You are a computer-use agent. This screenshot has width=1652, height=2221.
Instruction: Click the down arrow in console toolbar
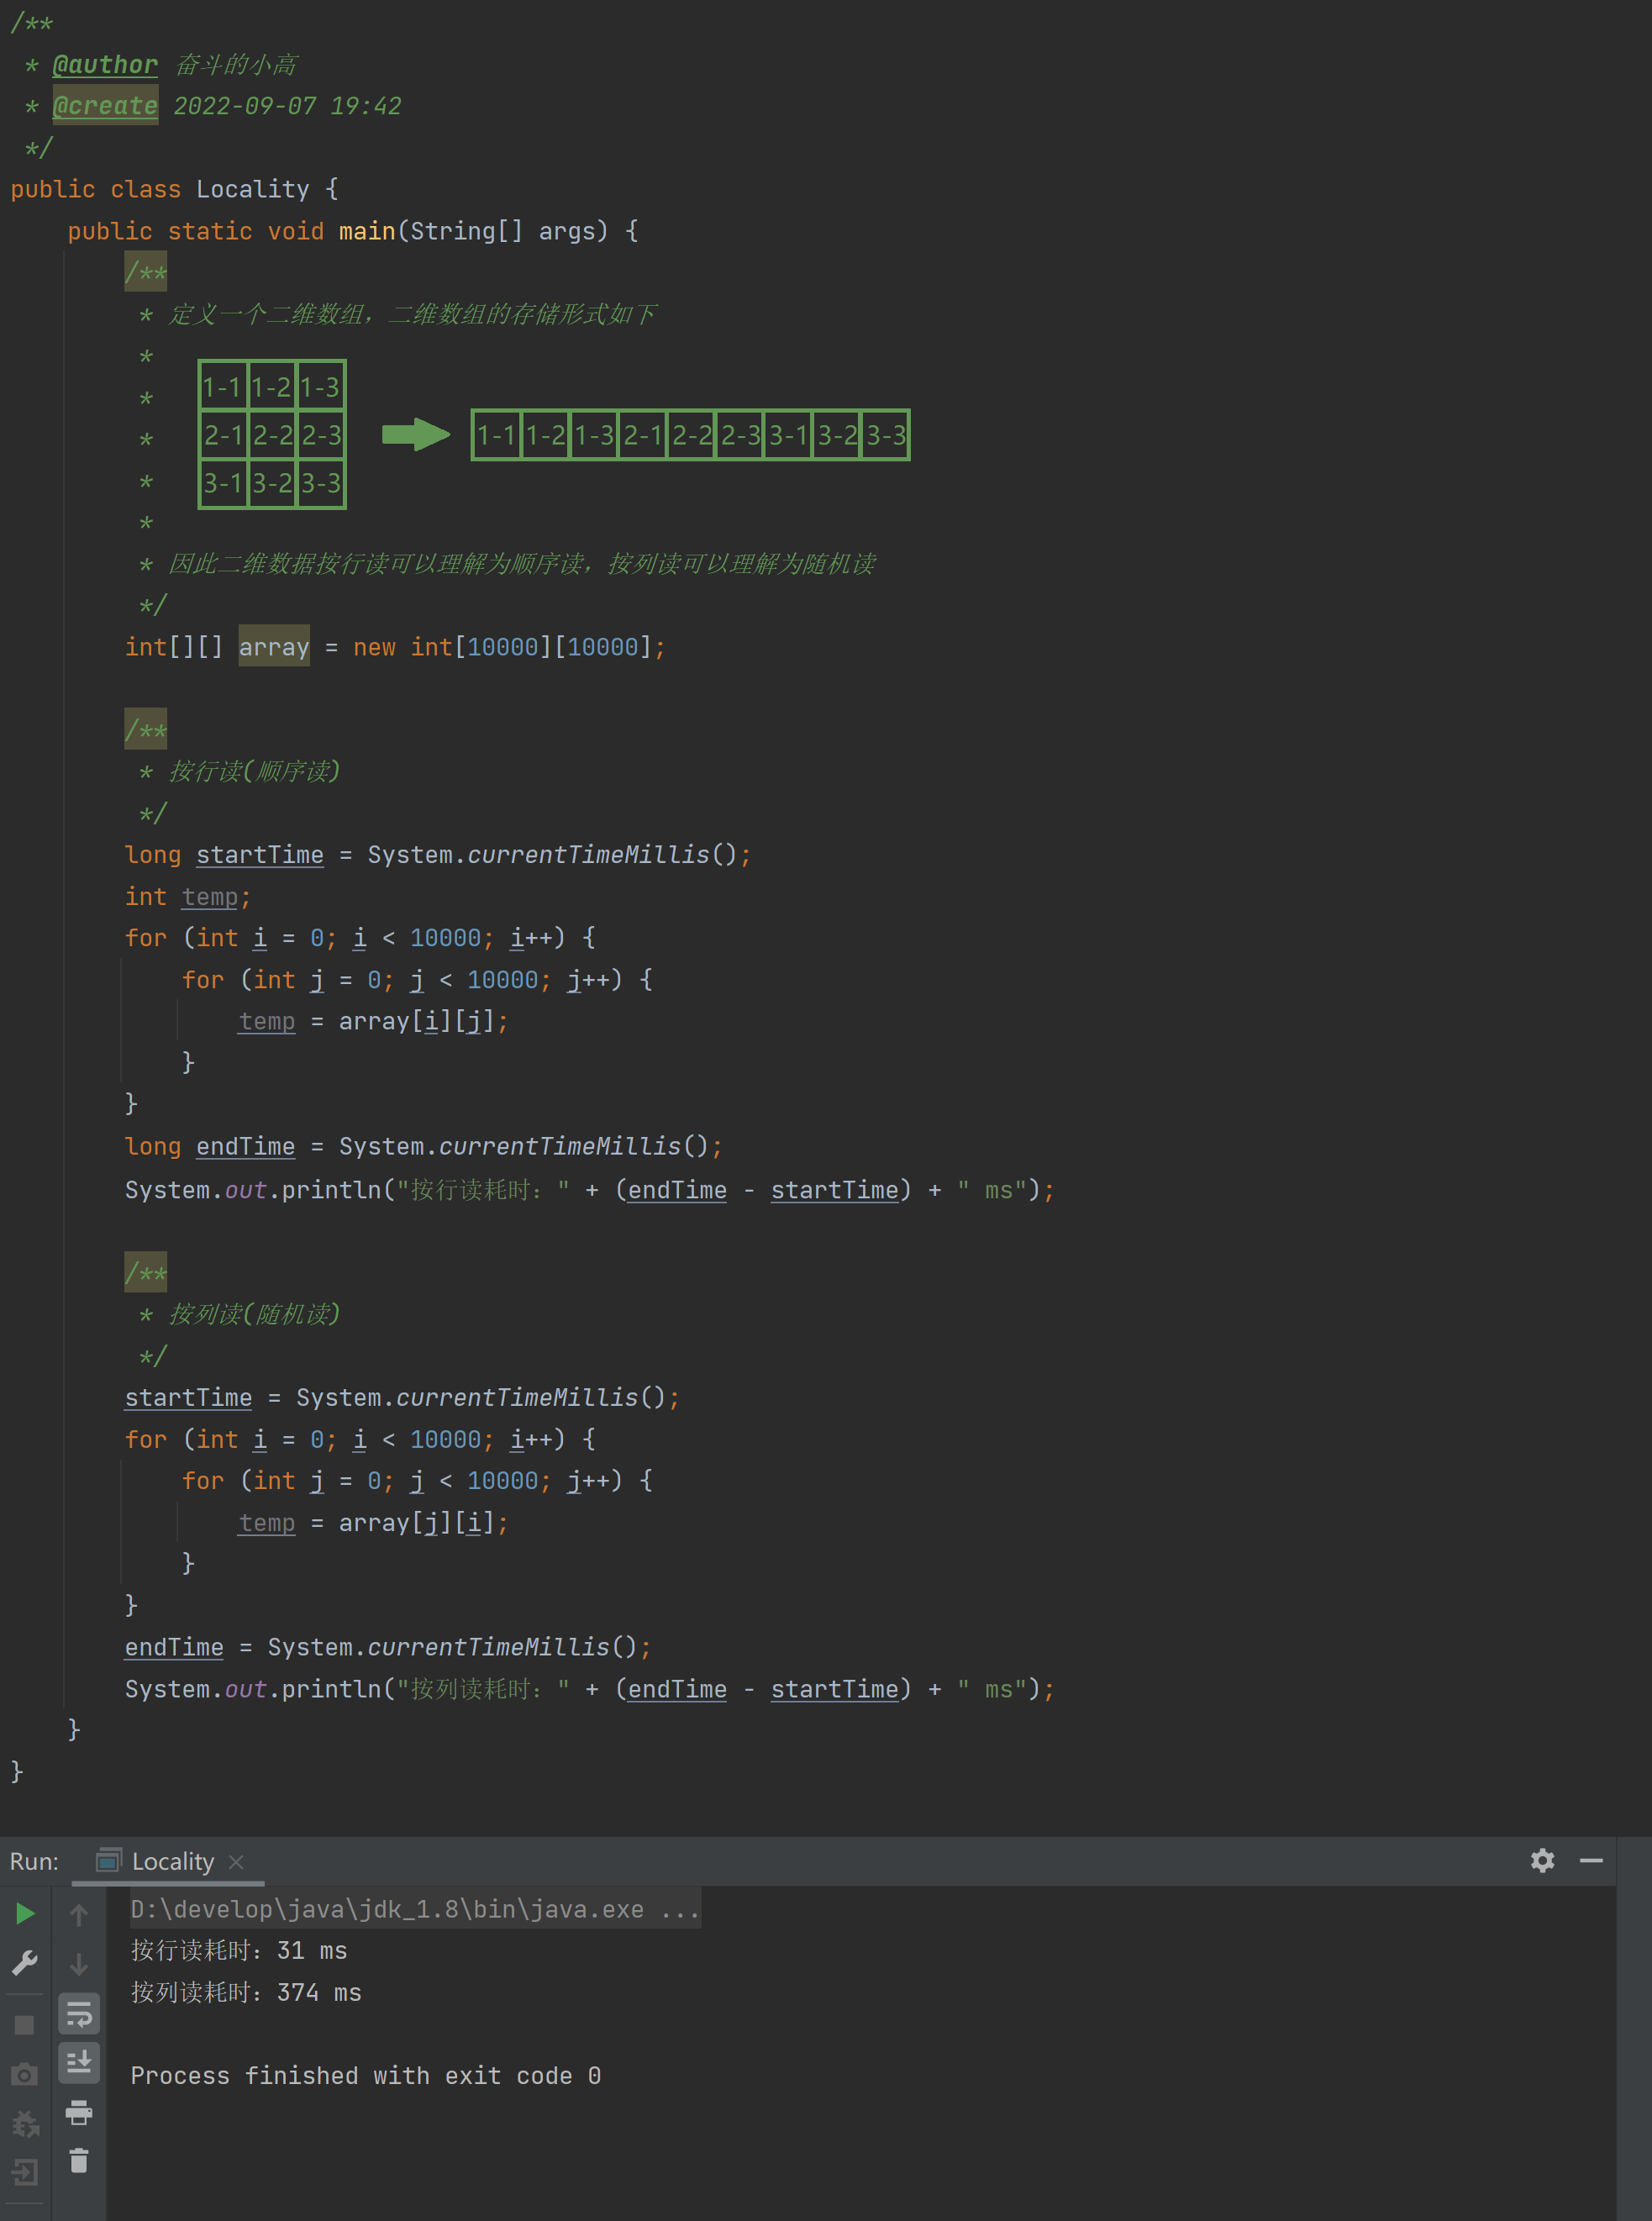pyautogui.click(x=79, y=1964)
